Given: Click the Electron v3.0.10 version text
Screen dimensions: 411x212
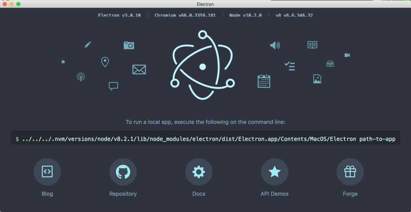Looking at the screenshot, I should click(x=119, y=15).
